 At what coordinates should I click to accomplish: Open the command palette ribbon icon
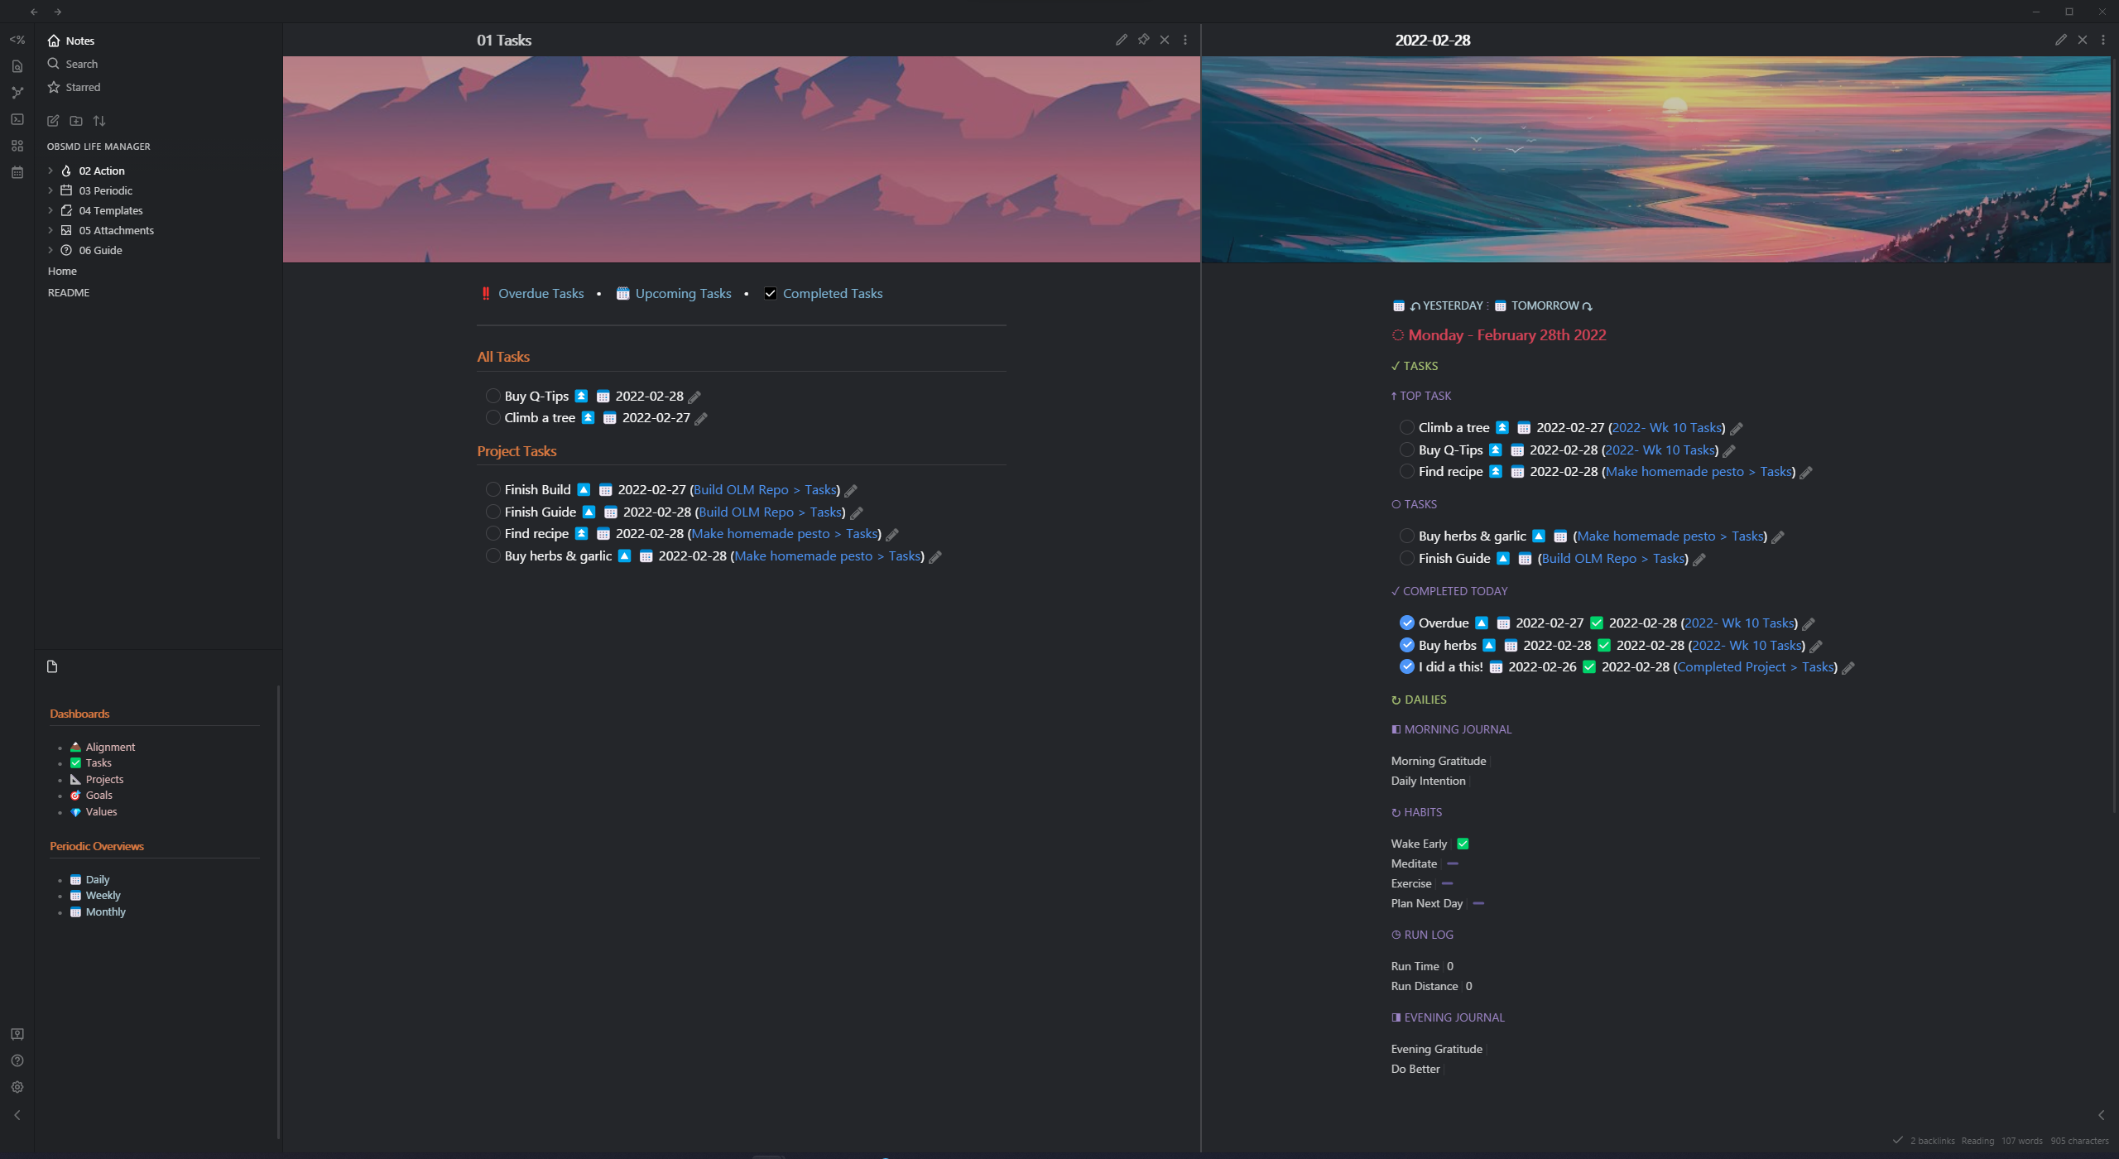point(17,119)
